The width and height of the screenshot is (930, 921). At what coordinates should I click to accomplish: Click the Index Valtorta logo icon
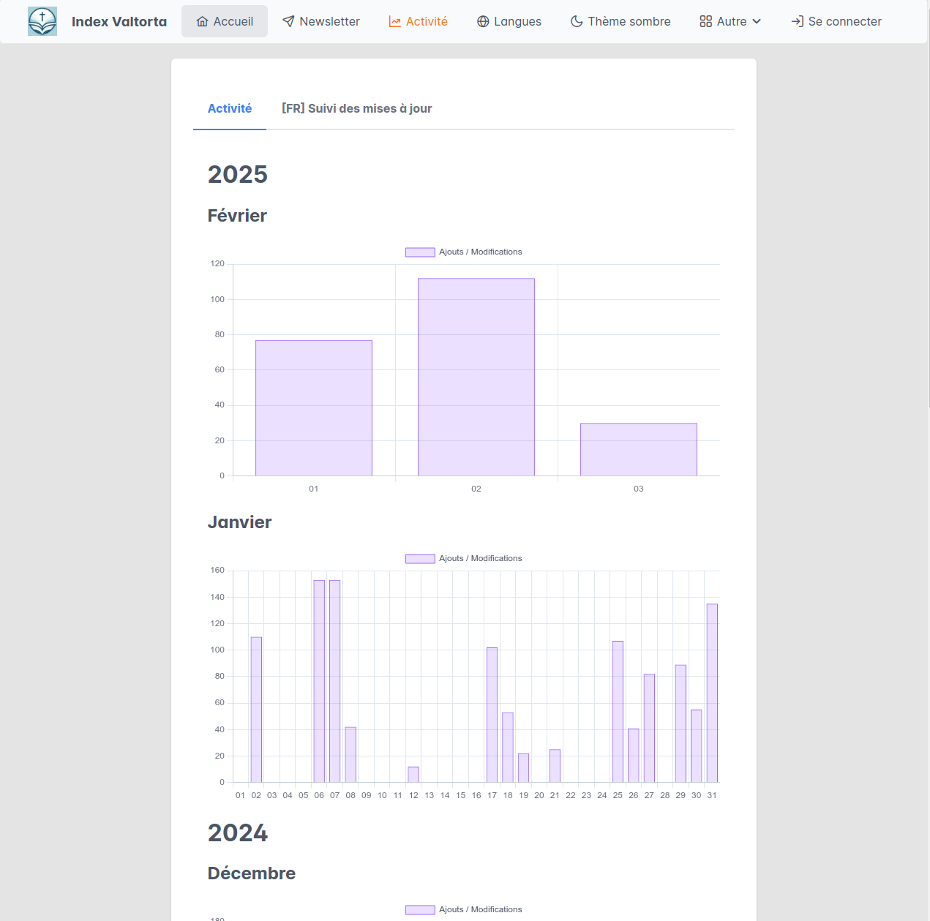point(42,22)
